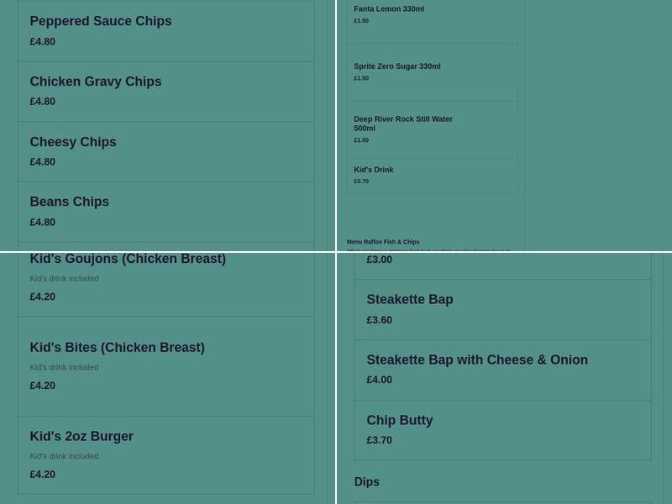Click the Dips section heading
672x504 pixels.
pyautogui.click(x=367, y=481)
